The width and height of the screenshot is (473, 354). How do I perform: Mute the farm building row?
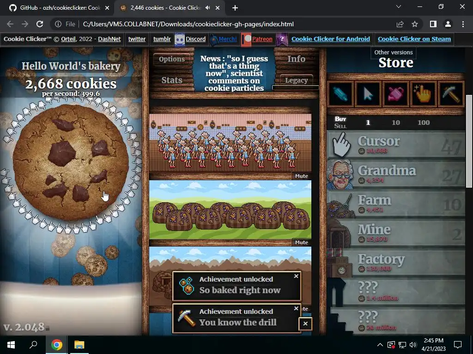[302, 242]
